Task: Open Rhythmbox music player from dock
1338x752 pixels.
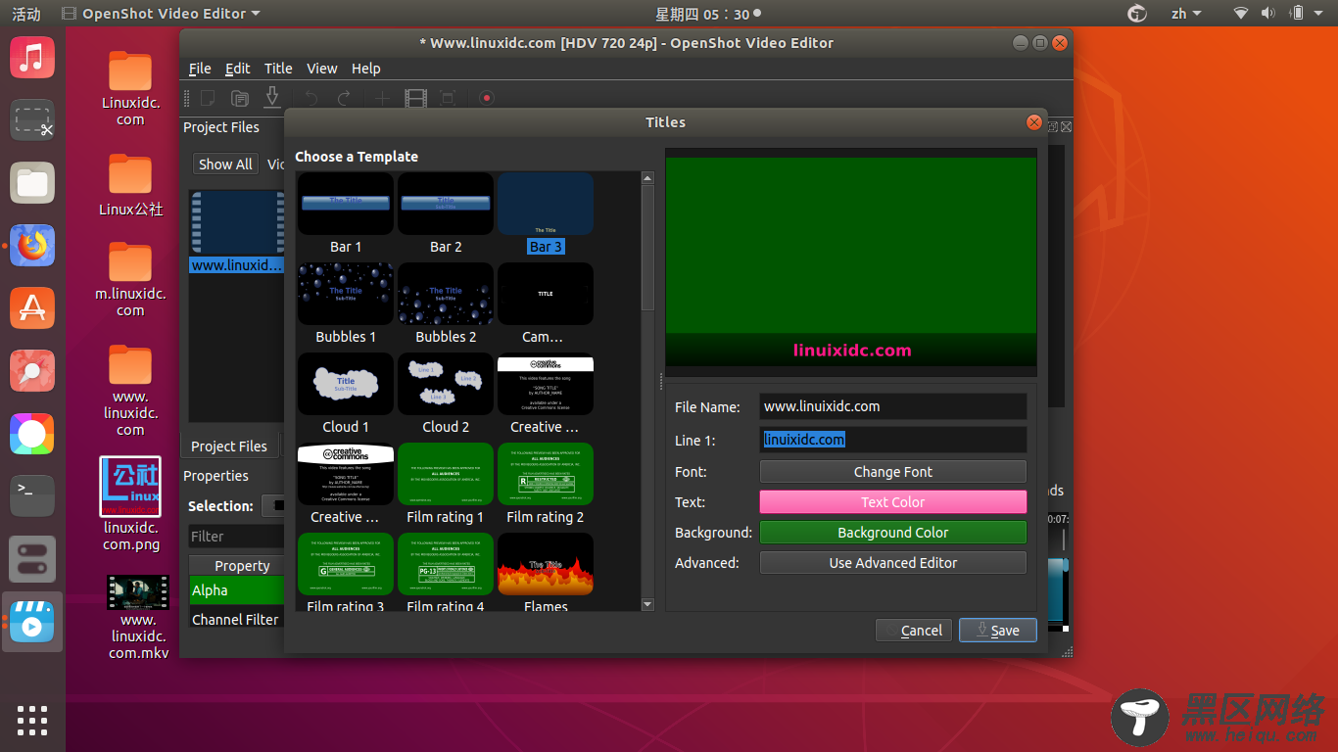Action: coord(32,57)
